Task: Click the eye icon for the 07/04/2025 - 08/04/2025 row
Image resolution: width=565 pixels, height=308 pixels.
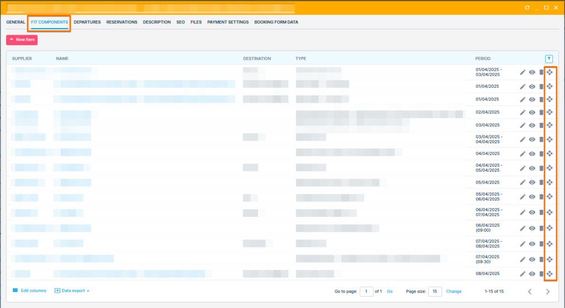Action: coord(532,244)
